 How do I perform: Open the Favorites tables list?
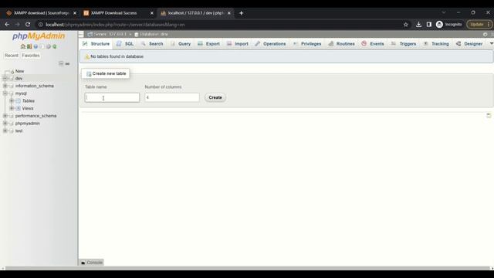31,56
